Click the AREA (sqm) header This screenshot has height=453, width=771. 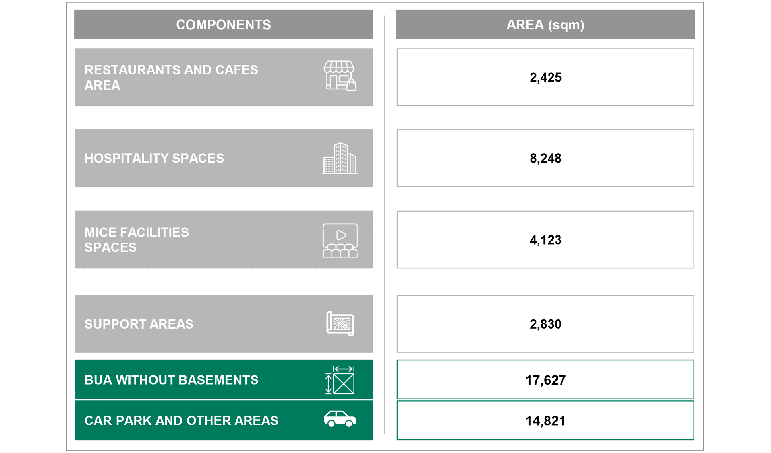tap(545, 25)
